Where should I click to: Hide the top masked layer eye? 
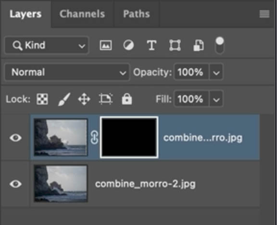click(x=15, y=137)
